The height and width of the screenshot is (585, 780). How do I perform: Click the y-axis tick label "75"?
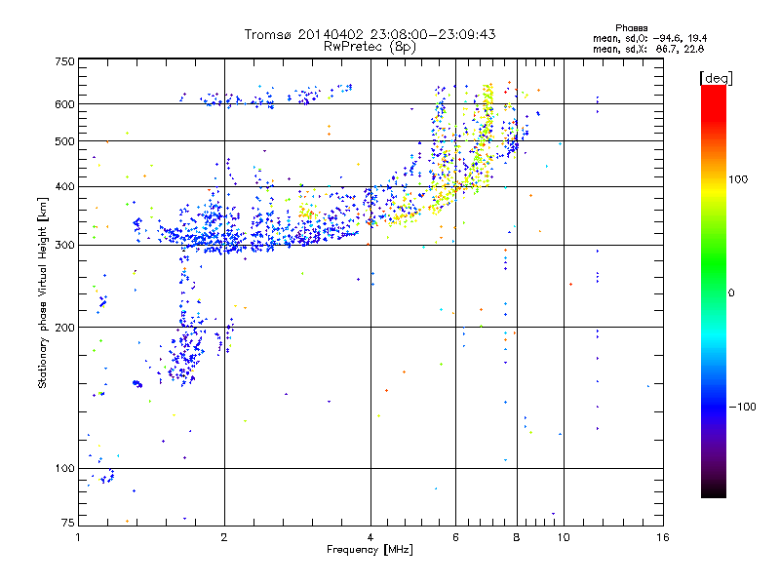68,523
